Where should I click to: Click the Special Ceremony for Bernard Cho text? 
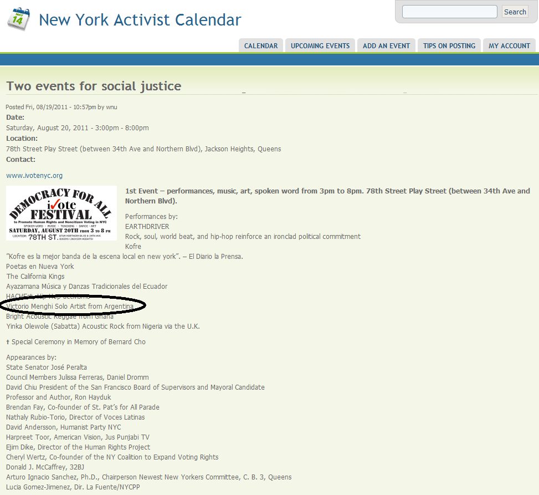click(x=78, y=341)
